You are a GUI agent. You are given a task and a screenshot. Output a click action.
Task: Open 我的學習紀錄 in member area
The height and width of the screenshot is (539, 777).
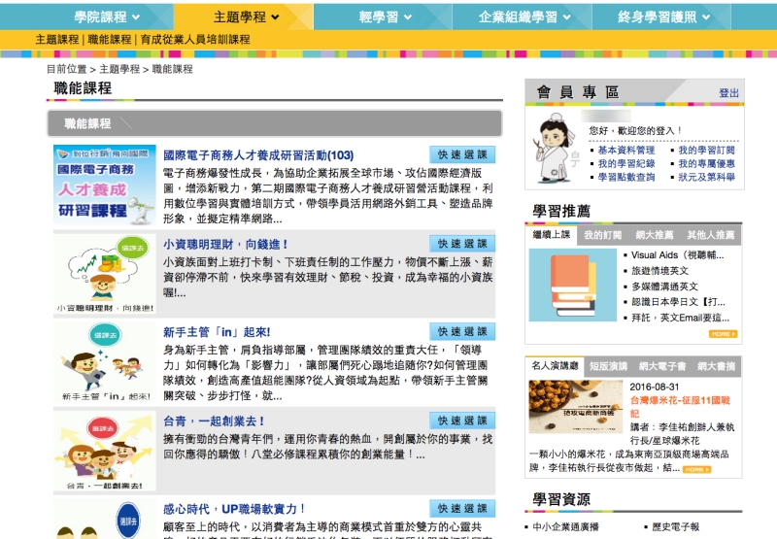click(625, 163)
